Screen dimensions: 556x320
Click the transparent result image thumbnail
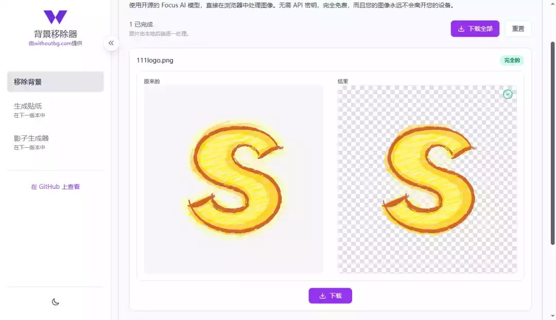tap(427, 180)
